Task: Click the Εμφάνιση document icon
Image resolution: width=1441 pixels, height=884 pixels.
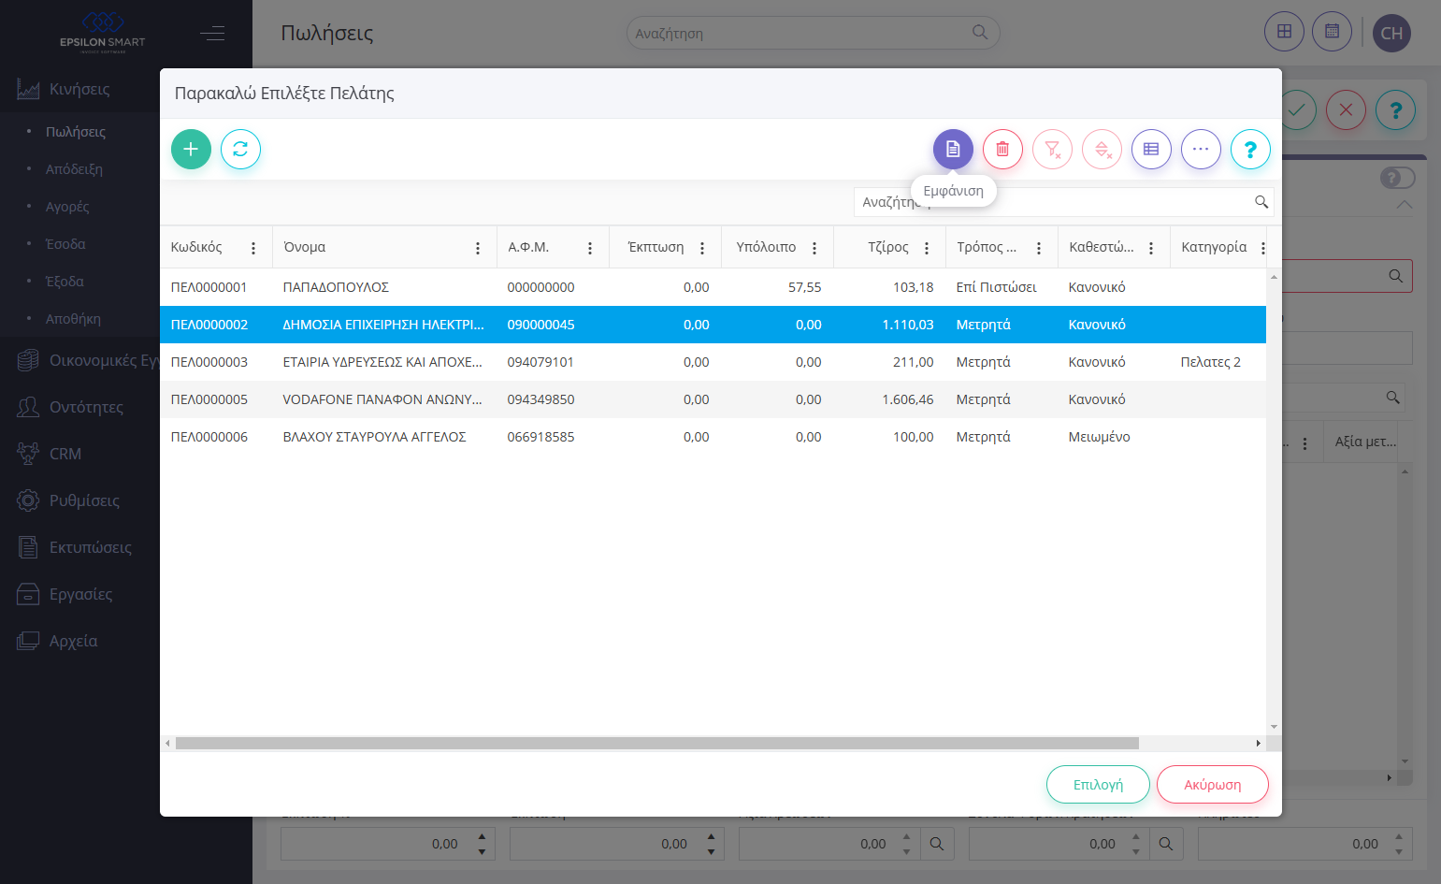Action: coord(953,149)
